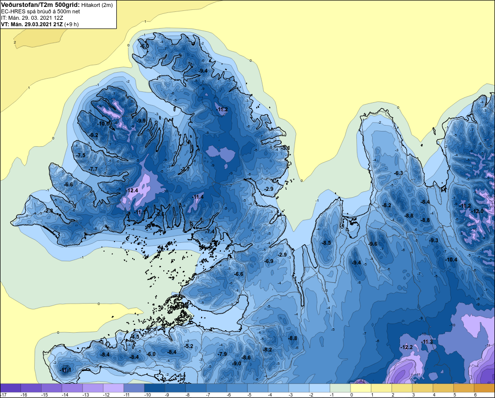Click the -7.4 temperature label

tap(210, 231)
